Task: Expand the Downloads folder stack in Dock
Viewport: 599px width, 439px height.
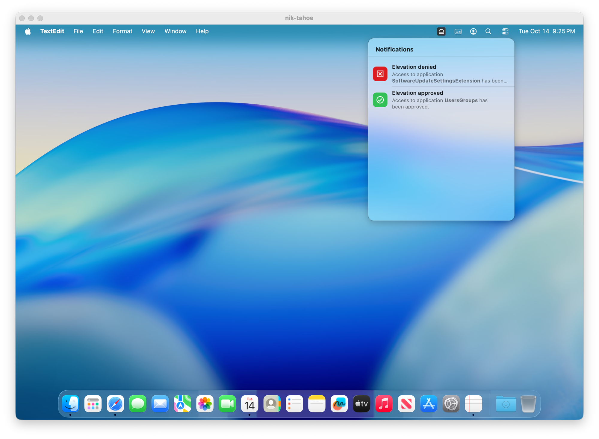Action: click(506, 404)
